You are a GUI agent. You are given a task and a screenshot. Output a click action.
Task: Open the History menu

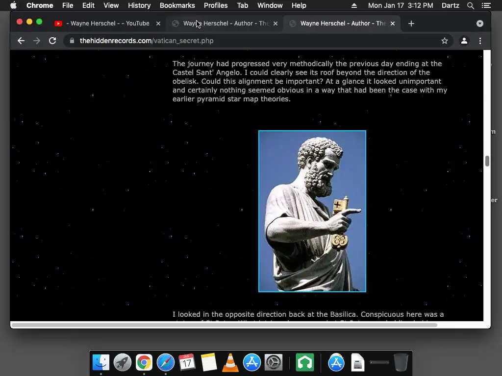(x=139, y=5)
